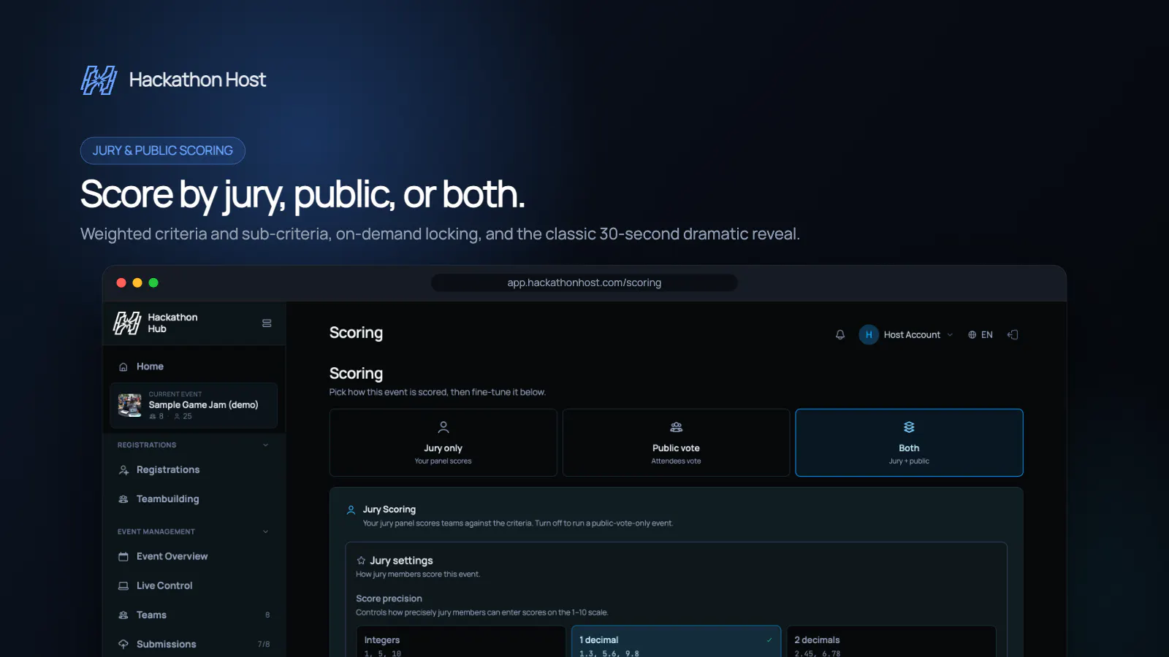
Task: Click the Jury settings star icon
Action: (x=361, y=561)
